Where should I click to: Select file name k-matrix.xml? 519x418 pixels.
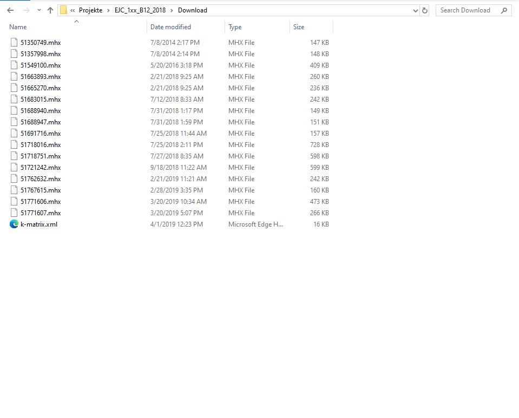coord(39,224)
